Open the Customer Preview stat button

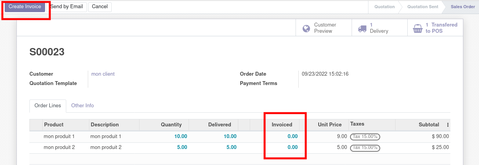click(x=324, y=28)
